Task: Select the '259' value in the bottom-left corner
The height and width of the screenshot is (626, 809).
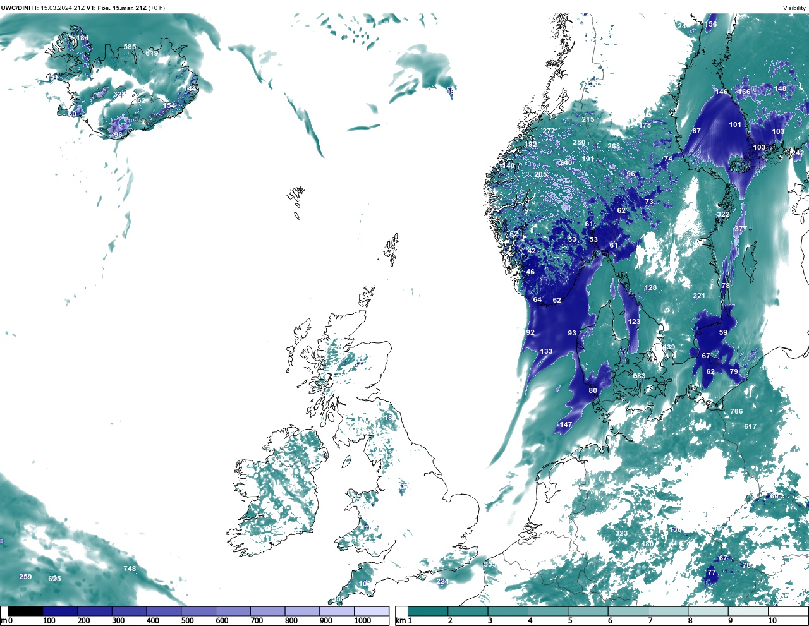Action: click(25, 577)
